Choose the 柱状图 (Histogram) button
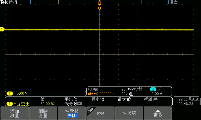The height and width of the screenshot is (120, 201). [x=129, y=113]
